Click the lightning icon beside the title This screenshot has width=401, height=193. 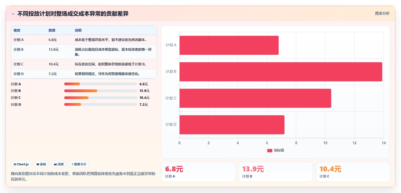(13, 14)
